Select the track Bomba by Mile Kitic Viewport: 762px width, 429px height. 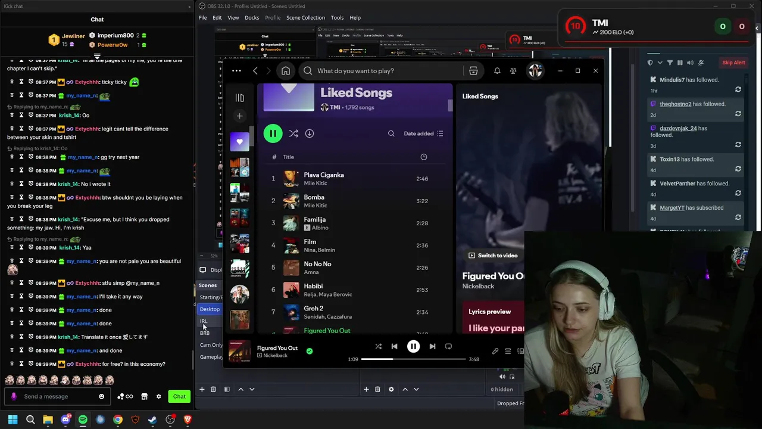[356, 201]
